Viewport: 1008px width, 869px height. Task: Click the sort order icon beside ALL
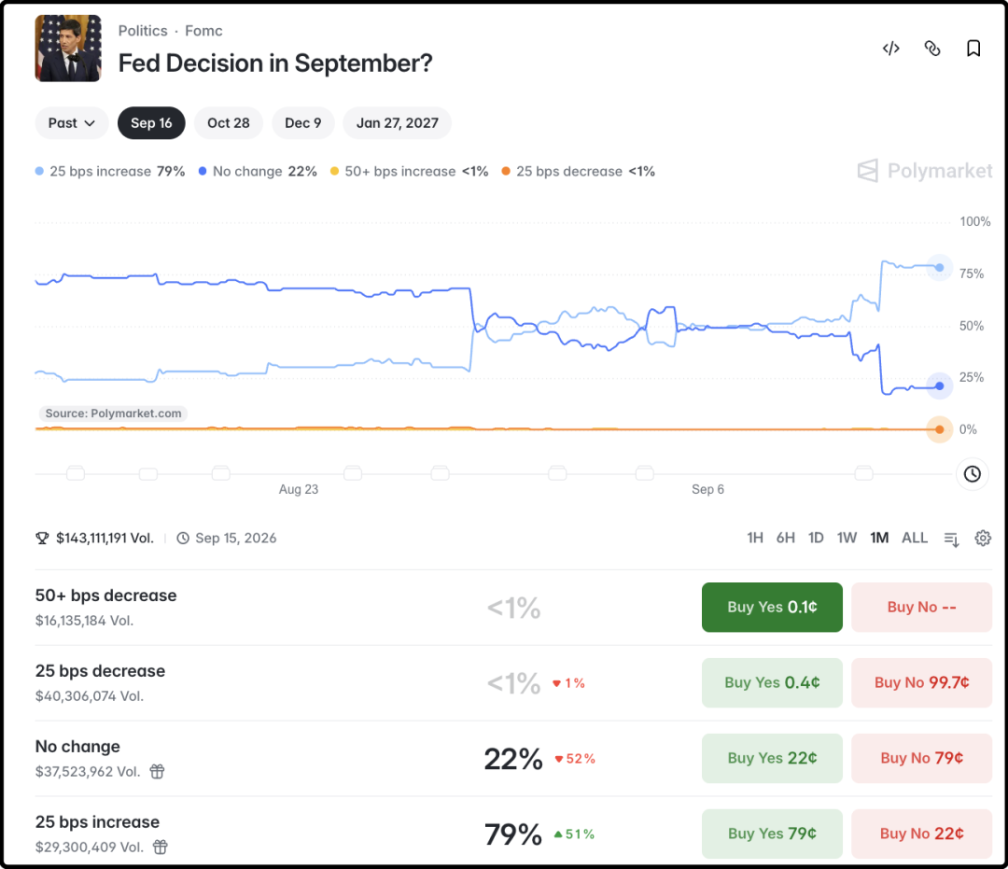951,539
